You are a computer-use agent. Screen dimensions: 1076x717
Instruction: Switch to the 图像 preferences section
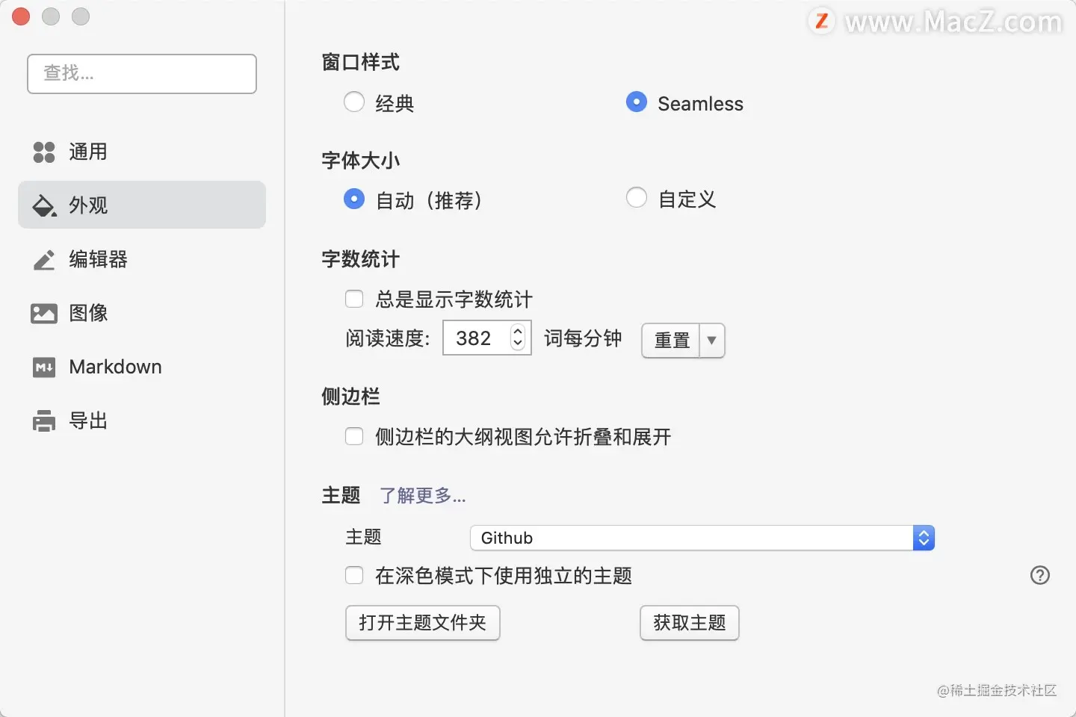[x=142, y=314]
